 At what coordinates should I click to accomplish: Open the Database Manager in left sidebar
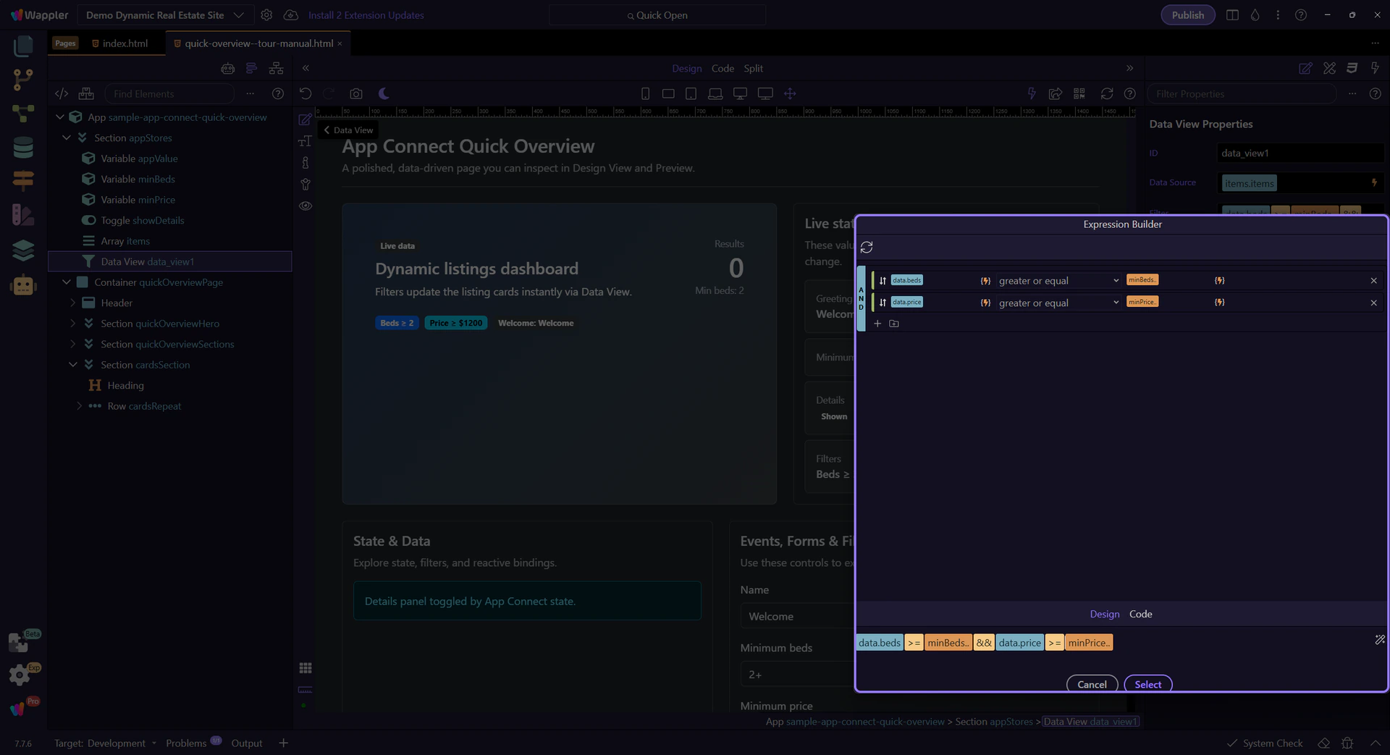point(23,148)
